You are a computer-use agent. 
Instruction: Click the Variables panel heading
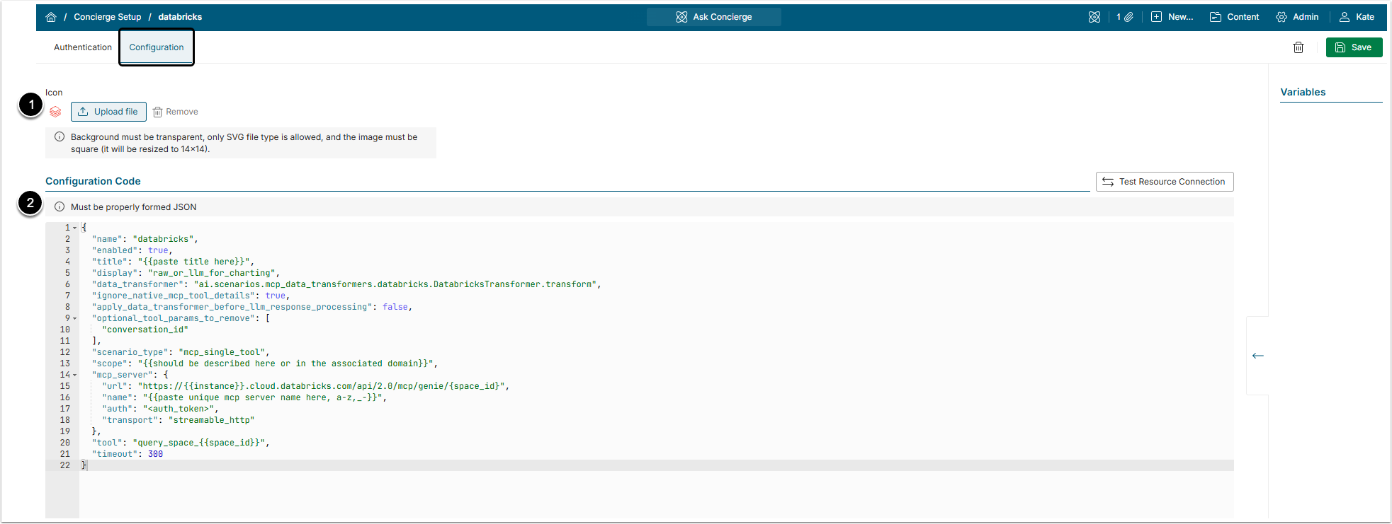pyautogui.click(x=1303, y=92)
